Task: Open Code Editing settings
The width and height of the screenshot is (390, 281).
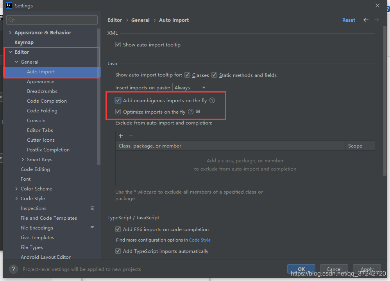Action: coord(35,169)
